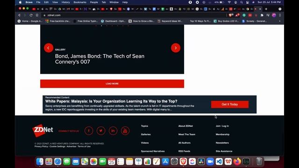Open ZDNet LinkedIn page icon

[113, 131]
